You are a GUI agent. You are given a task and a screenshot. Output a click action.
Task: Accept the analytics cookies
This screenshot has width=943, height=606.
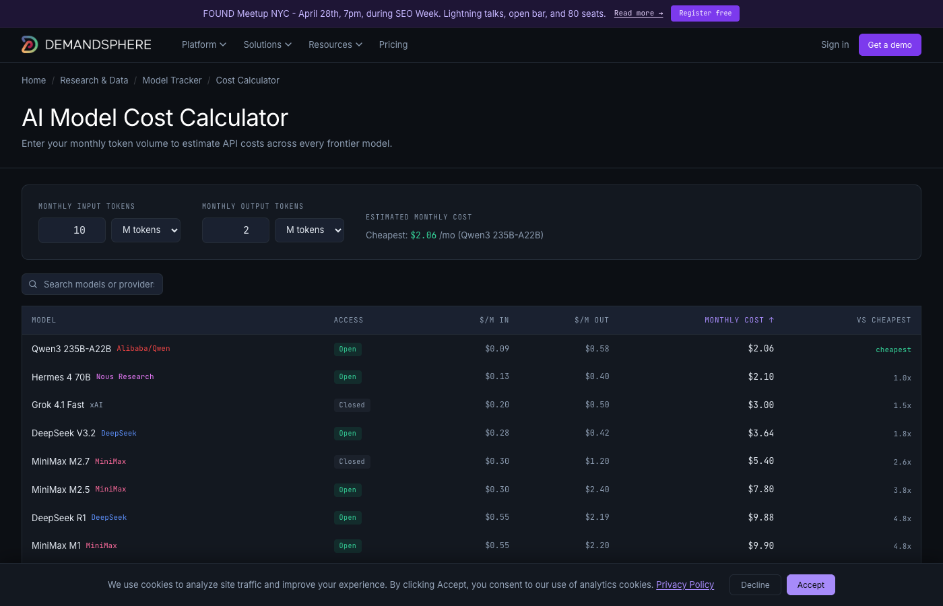[810, 584]
